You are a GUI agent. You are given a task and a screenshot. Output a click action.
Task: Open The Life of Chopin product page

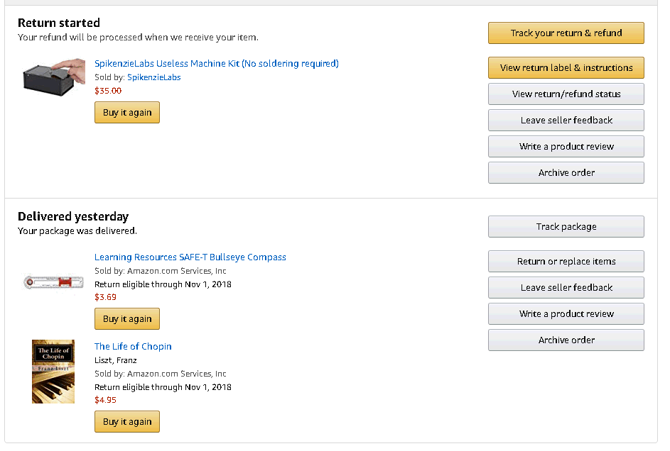(133, 346)
